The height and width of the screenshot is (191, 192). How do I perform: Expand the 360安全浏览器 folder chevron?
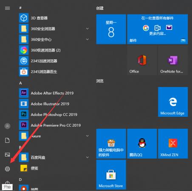coord(88,29)
